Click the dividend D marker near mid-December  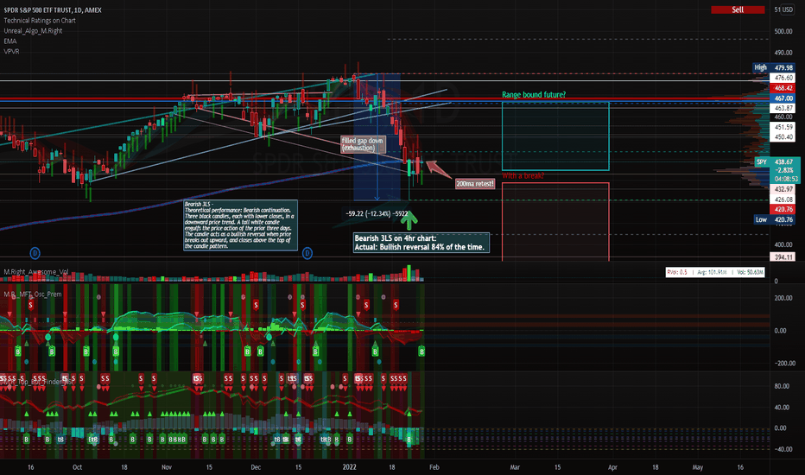[x=307, y=253]
